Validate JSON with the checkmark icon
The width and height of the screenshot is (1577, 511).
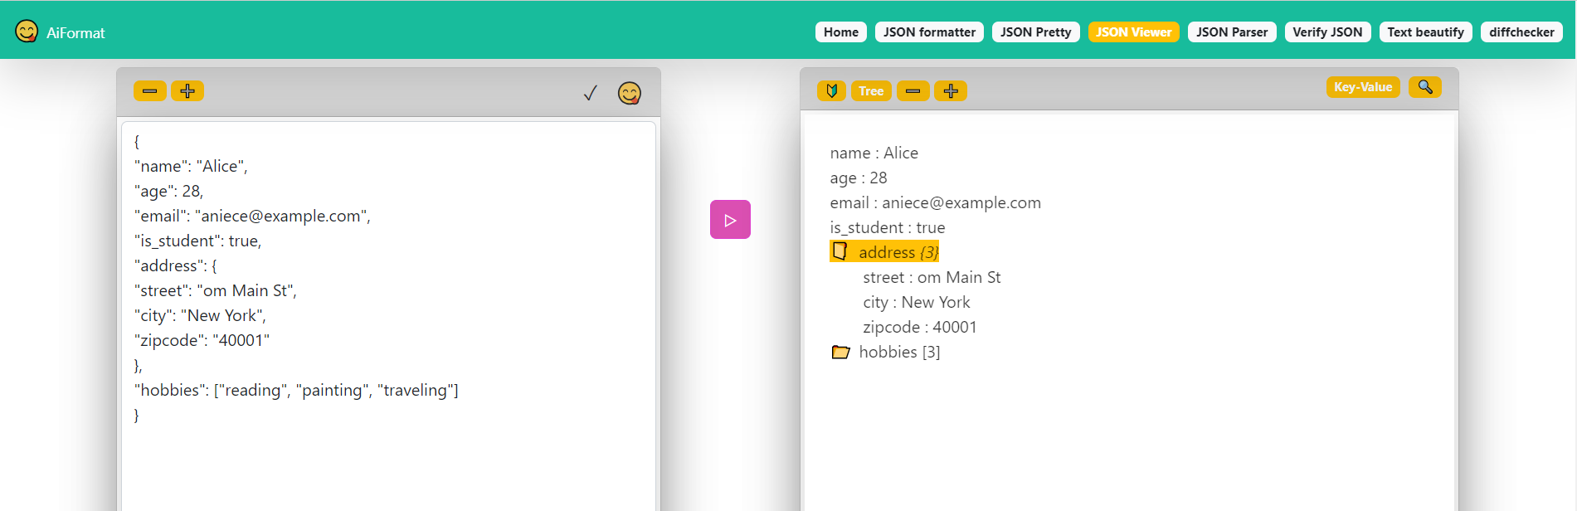pyautogui.click(x=591, y=93)
